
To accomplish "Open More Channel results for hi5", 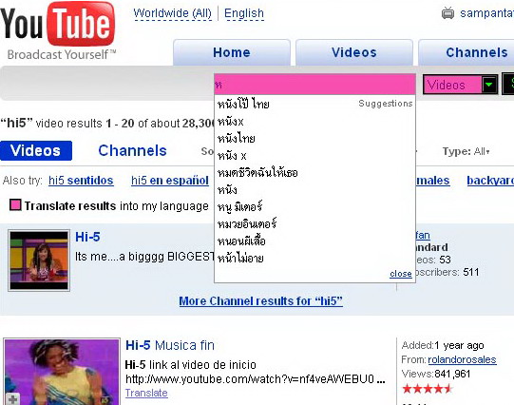I will 261,301.
